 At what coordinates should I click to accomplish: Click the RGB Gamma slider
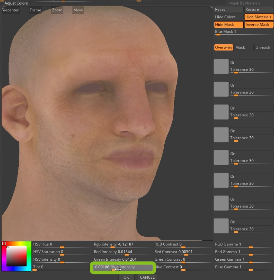click(244, 245)
